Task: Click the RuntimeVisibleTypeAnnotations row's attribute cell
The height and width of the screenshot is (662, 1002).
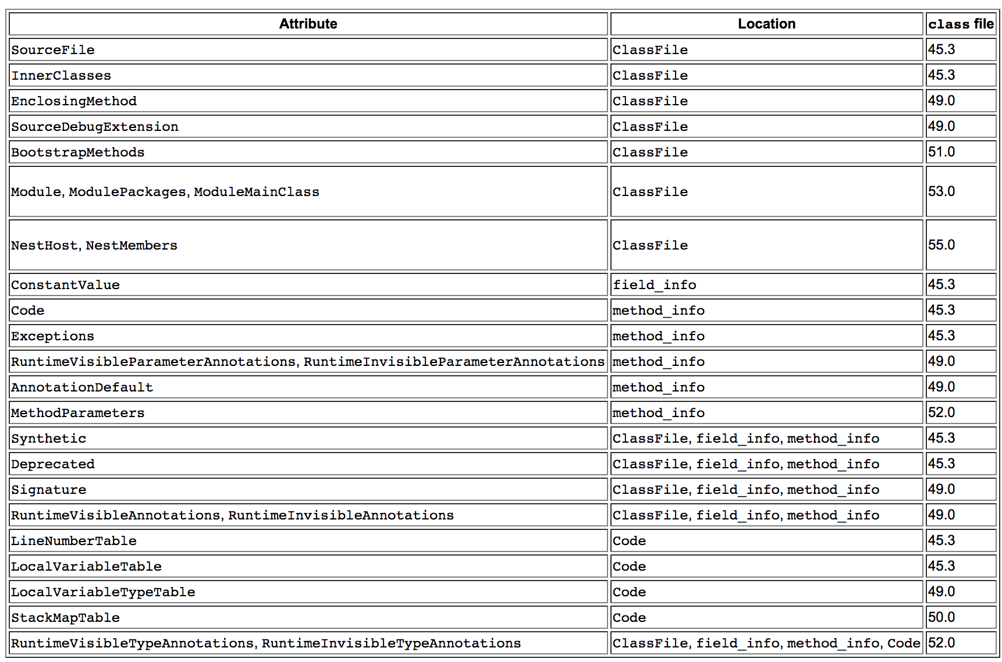Action: [x=308, y=643]
